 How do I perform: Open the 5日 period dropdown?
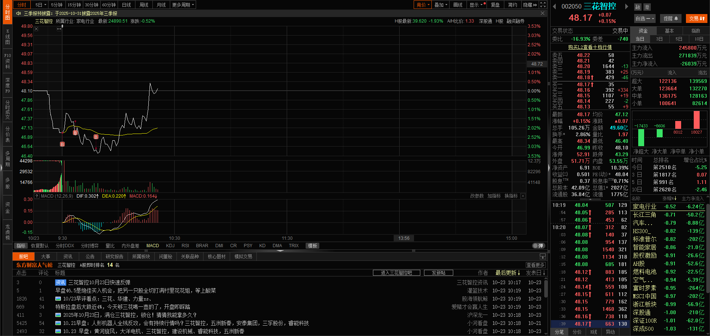41,5
